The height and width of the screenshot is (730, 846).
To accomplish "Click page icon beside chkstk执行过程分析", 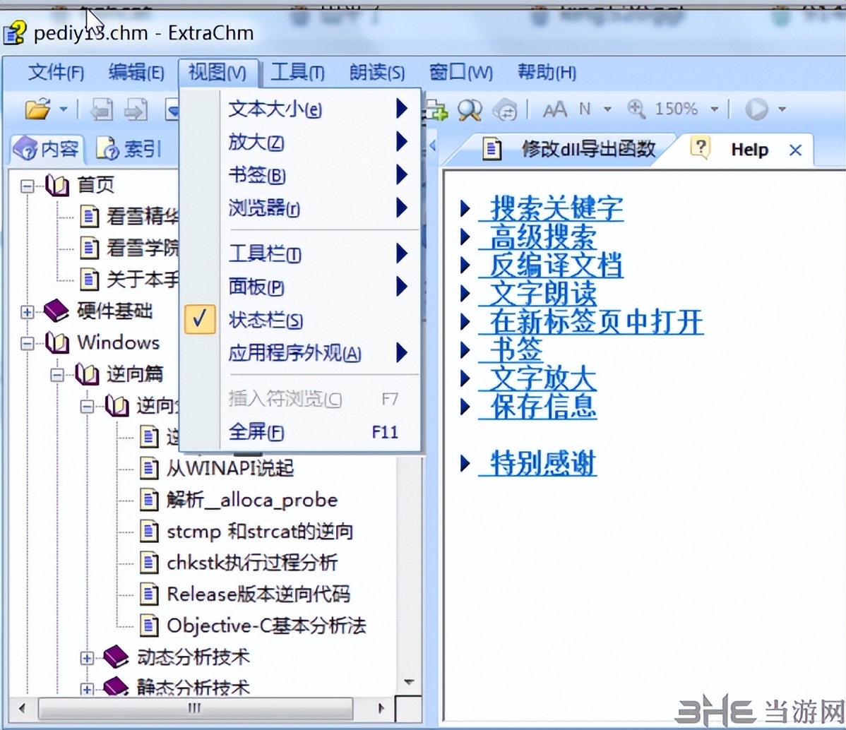I will 149,563.
